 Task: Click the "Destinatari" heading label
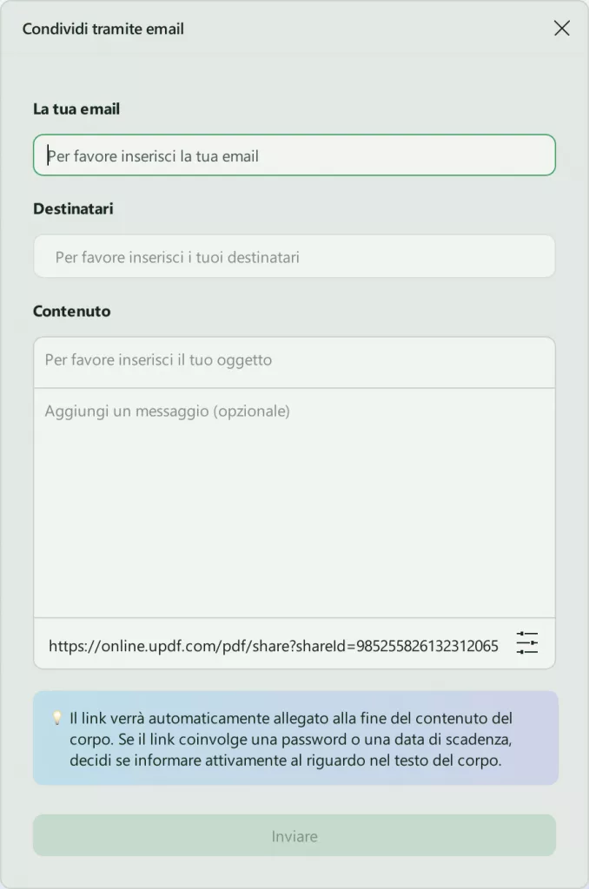coord(73,208)
